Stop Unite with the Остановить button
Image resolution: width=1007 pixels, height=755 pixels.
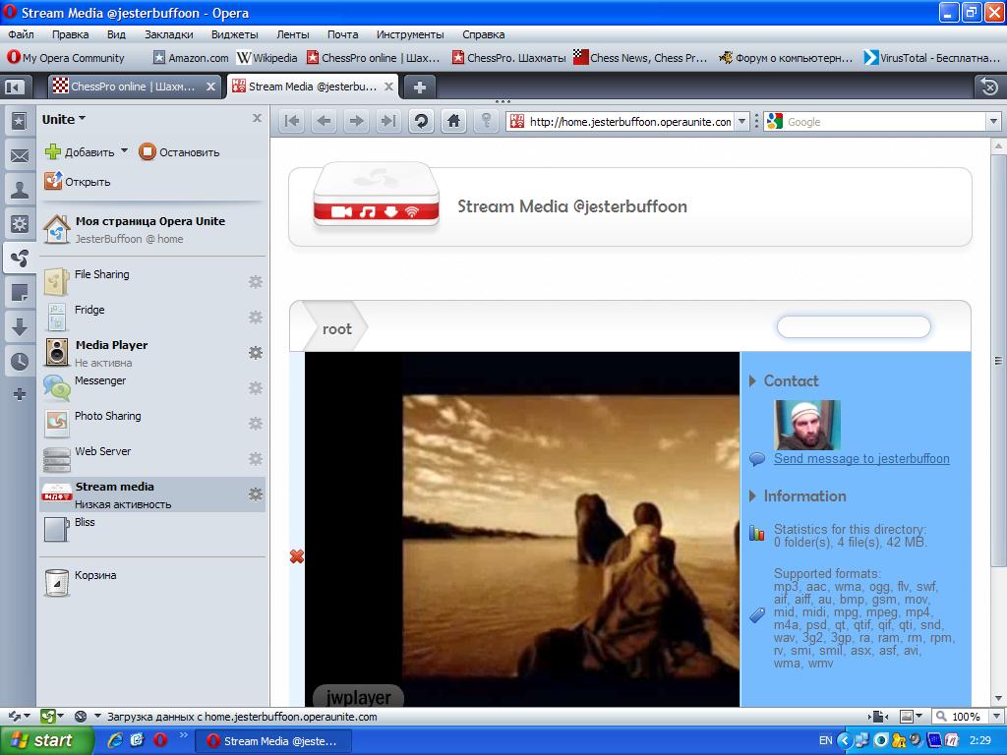179,152
